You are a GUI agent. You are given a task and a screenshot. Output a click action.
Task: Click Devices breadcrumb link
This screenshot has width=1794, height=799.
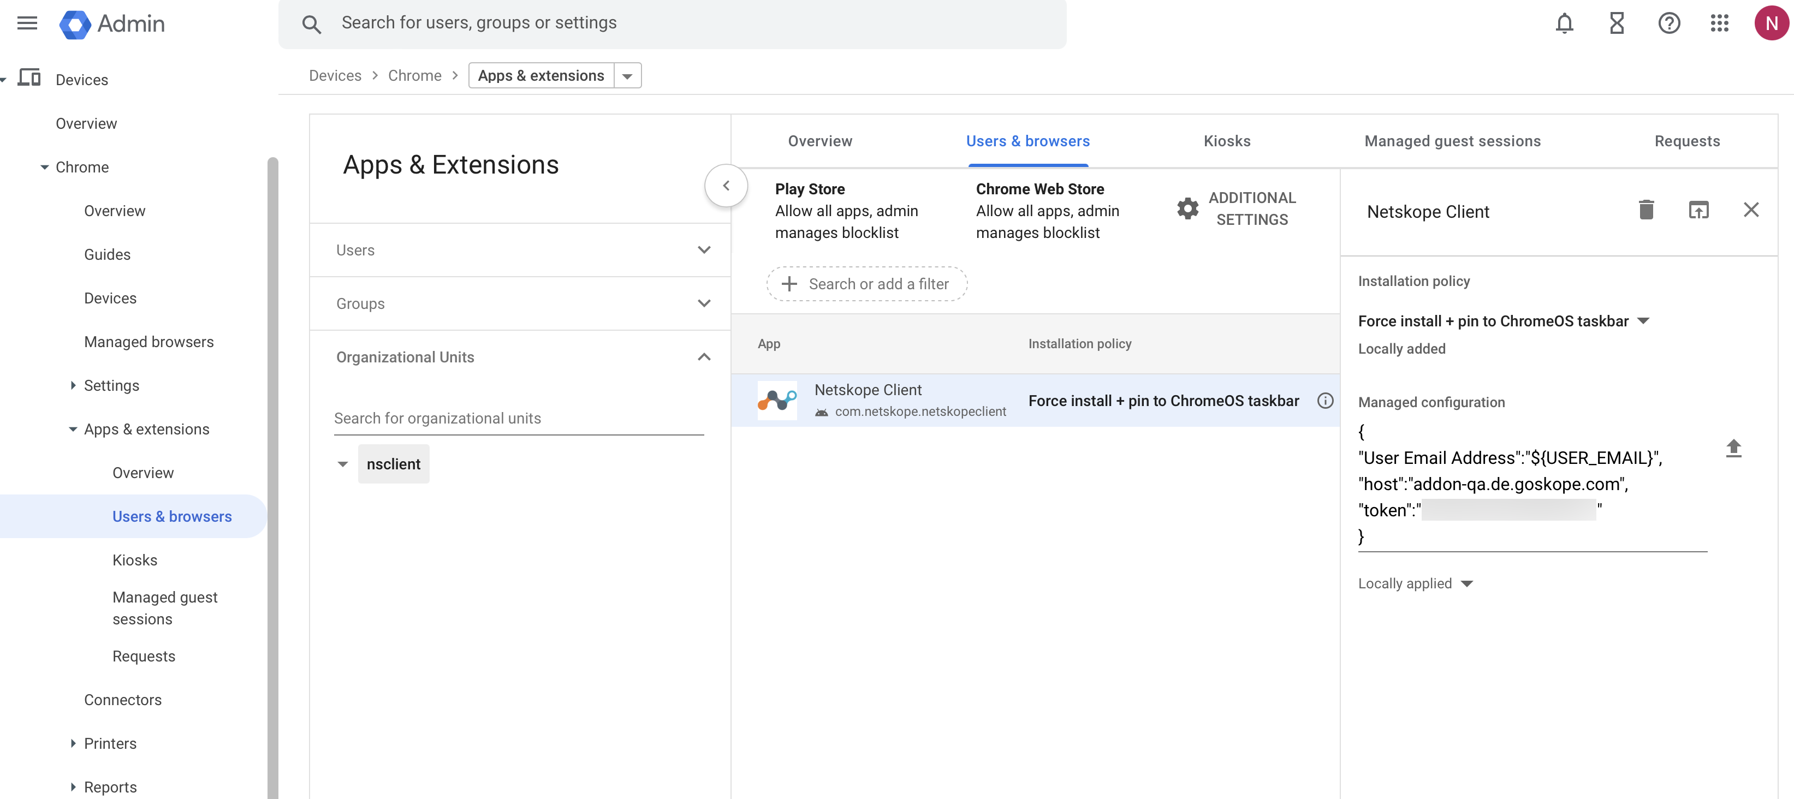tap(335, 76)
